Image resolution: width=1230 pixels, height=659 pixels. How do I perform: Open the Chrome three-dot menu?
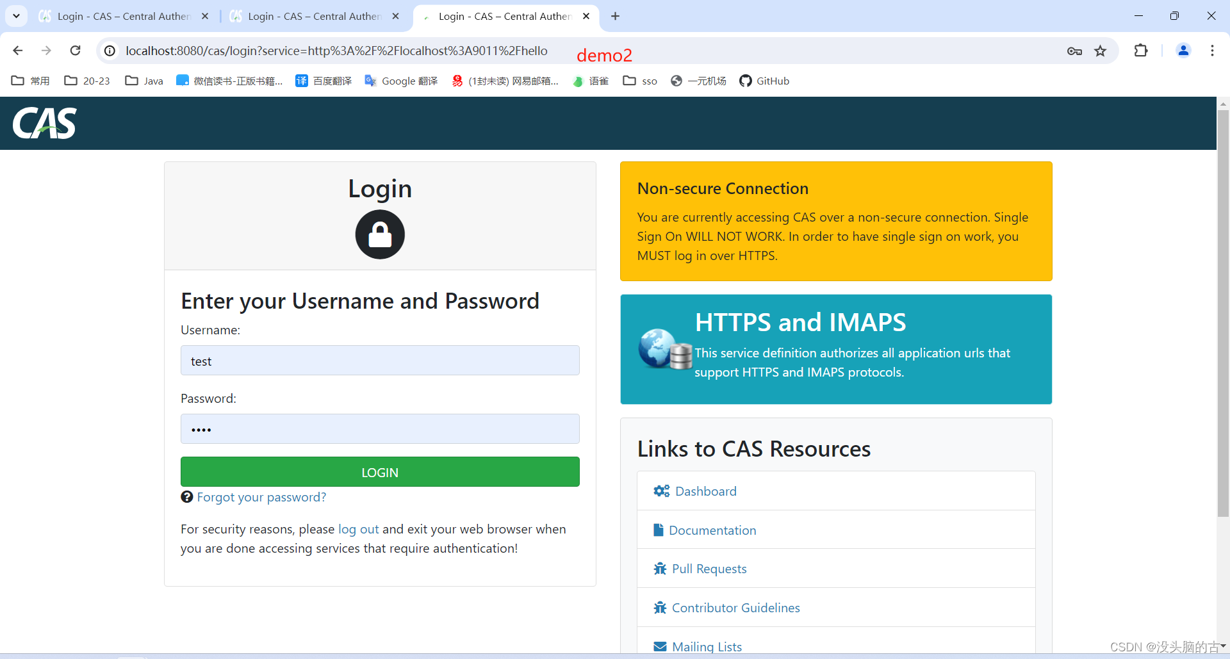pyautogui.click(x=1213, y=51)
